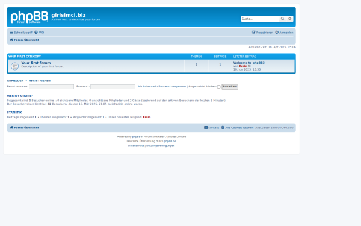Click the phpBB logo in the header

(29, 17)
